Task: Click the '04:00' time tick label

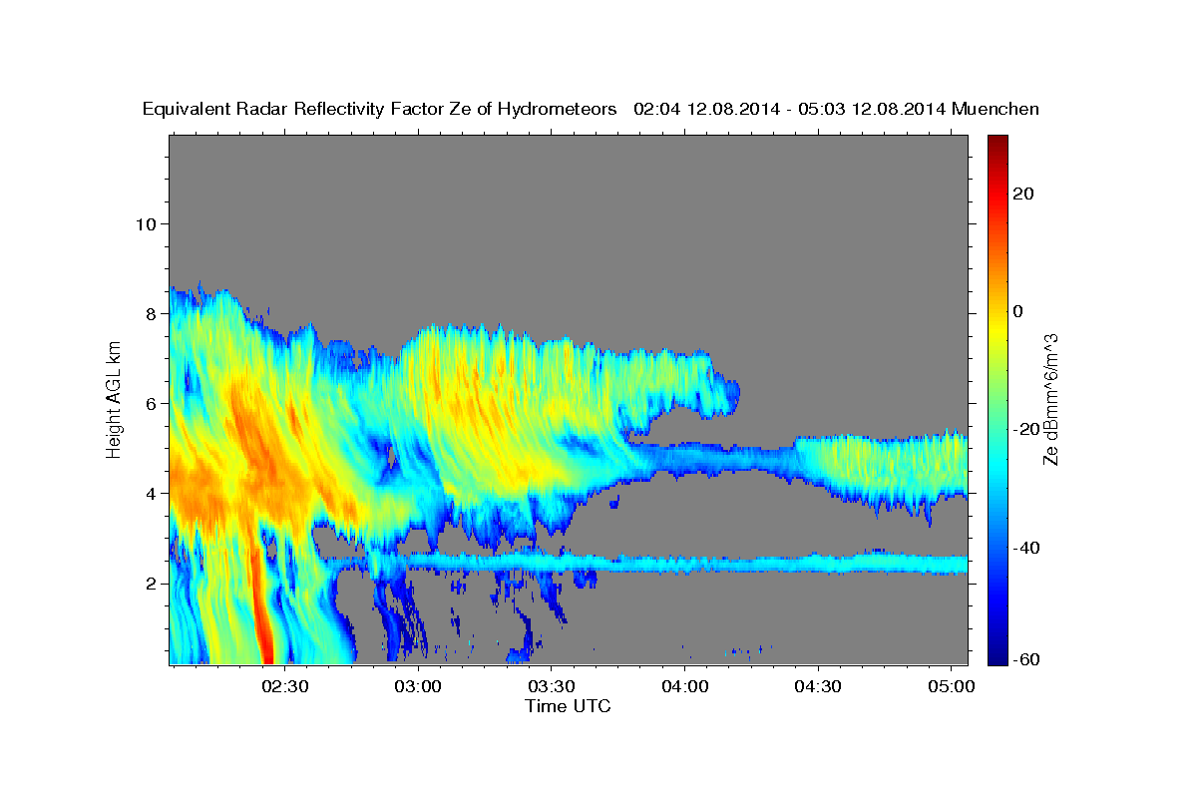Action: [685, 687]
